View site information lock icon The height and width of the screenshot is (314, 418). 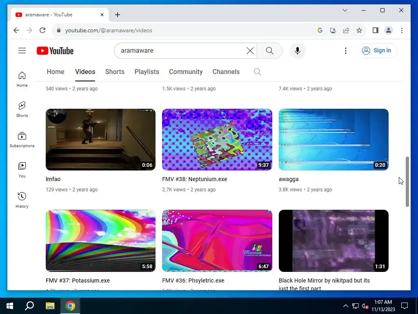pyautogui.click(x=59, y=30)
